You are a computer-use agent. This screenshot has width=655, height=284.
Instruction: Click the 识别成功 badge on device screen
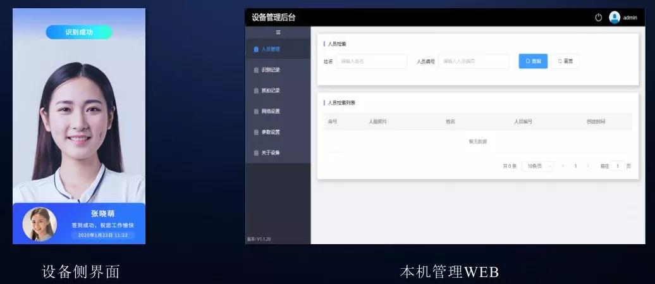[79, 32]
